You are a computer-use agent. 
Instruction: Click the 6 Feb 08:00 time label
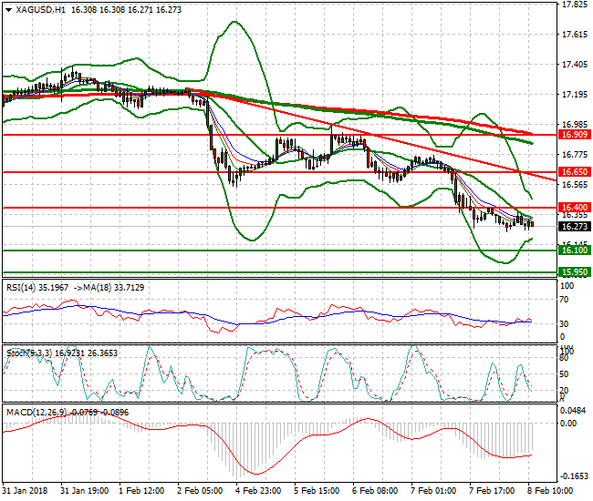click(x=373, y=490)
